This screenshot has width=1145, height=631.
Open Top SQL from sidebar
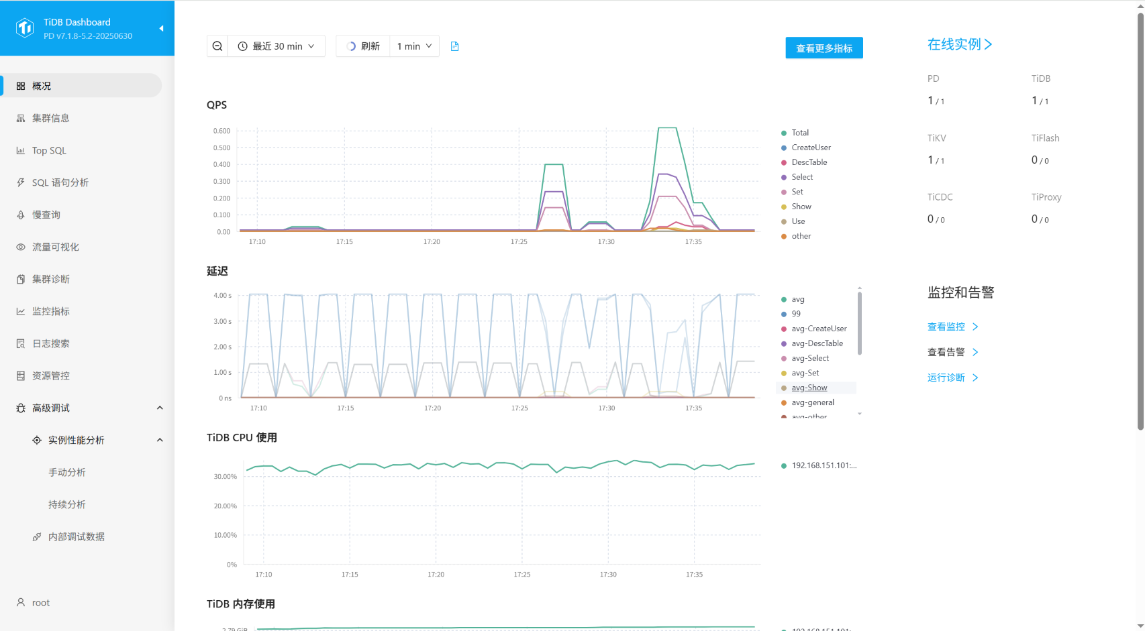(x=49, y=151)
